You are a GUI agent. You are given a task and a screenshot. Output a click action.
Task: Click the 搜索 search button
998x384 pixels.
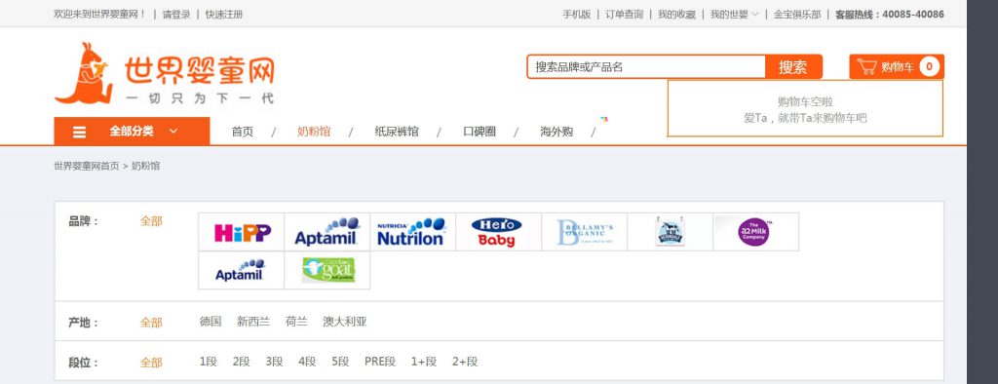793,67
